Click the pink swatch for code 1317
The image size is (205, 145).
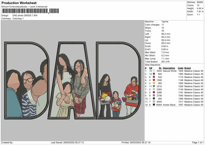point(154,102)
